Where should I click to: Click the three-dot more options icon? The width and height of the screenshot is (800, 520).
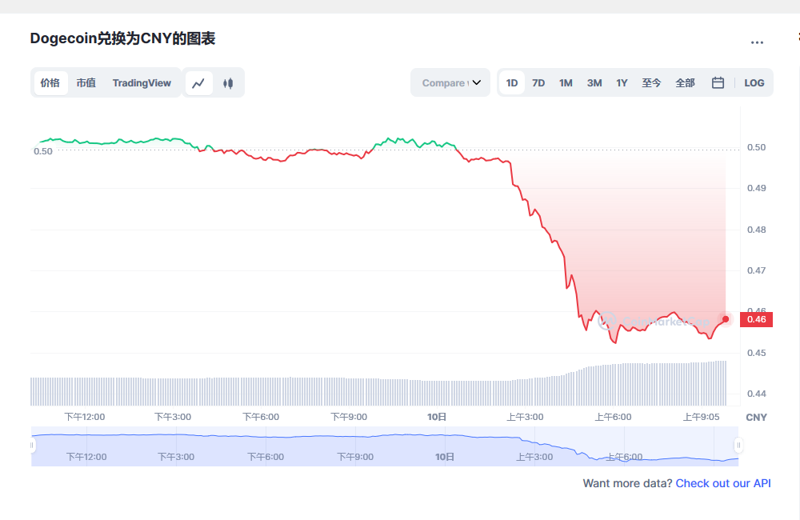pyautogui.click(x=757, y=42)
